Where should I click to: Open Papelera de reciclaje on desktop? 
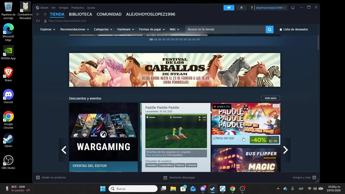8,11
